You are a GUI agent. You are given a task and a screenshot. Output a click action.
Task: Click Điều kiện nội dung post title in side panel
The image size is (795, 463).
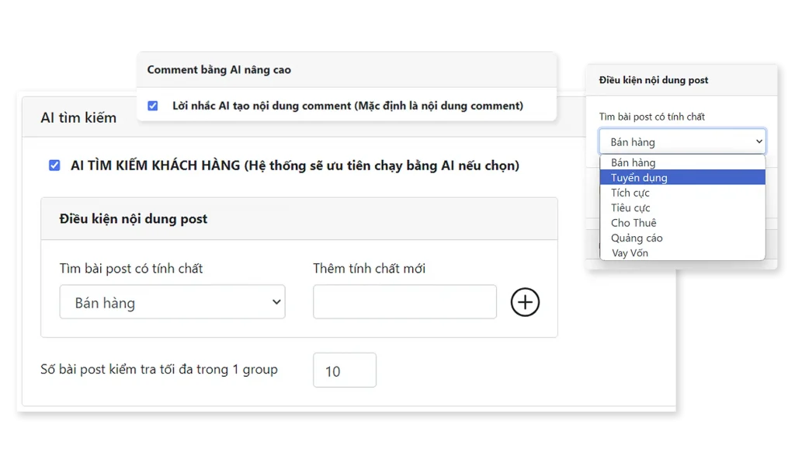(654, 80)
